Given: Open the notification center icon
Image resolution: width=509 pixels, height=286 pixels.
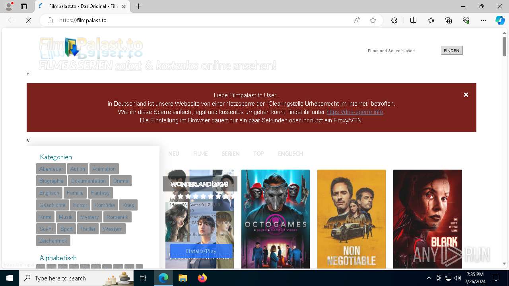Looking at the screenshot, I should coord(496,278).
